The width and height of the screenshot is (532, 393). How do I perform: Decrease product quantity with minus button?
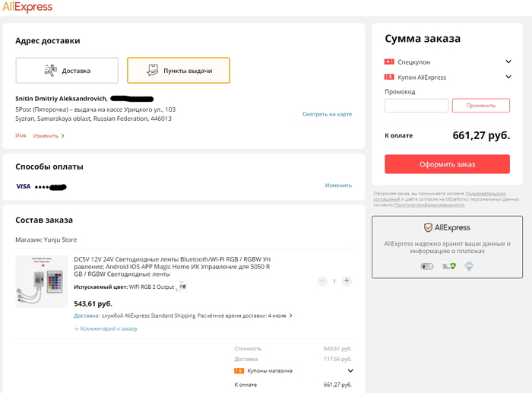322,280
